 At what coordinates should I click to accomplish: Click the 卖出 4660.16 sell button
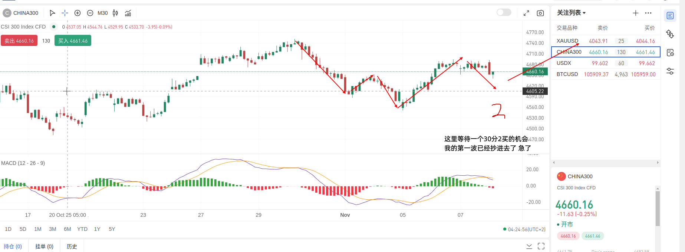pyautogui.click(x=19, y=41)
